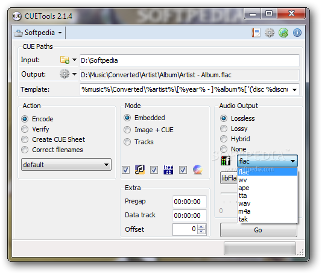The width and height of the screenshot is (322, 274).
Task: Click the status bar progress bar
Action: 259,248
